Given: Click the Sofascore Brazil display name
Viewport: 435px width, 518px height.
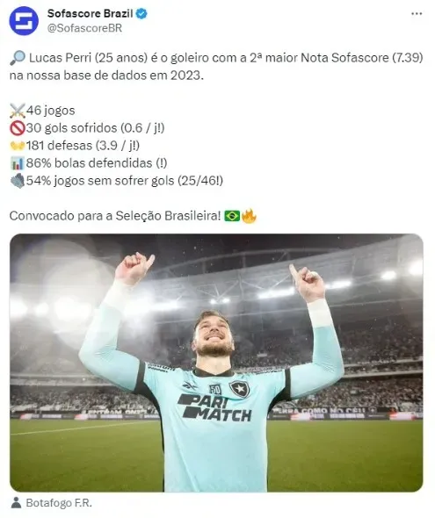Looking at the screenshot, I should tap(91, 14).
